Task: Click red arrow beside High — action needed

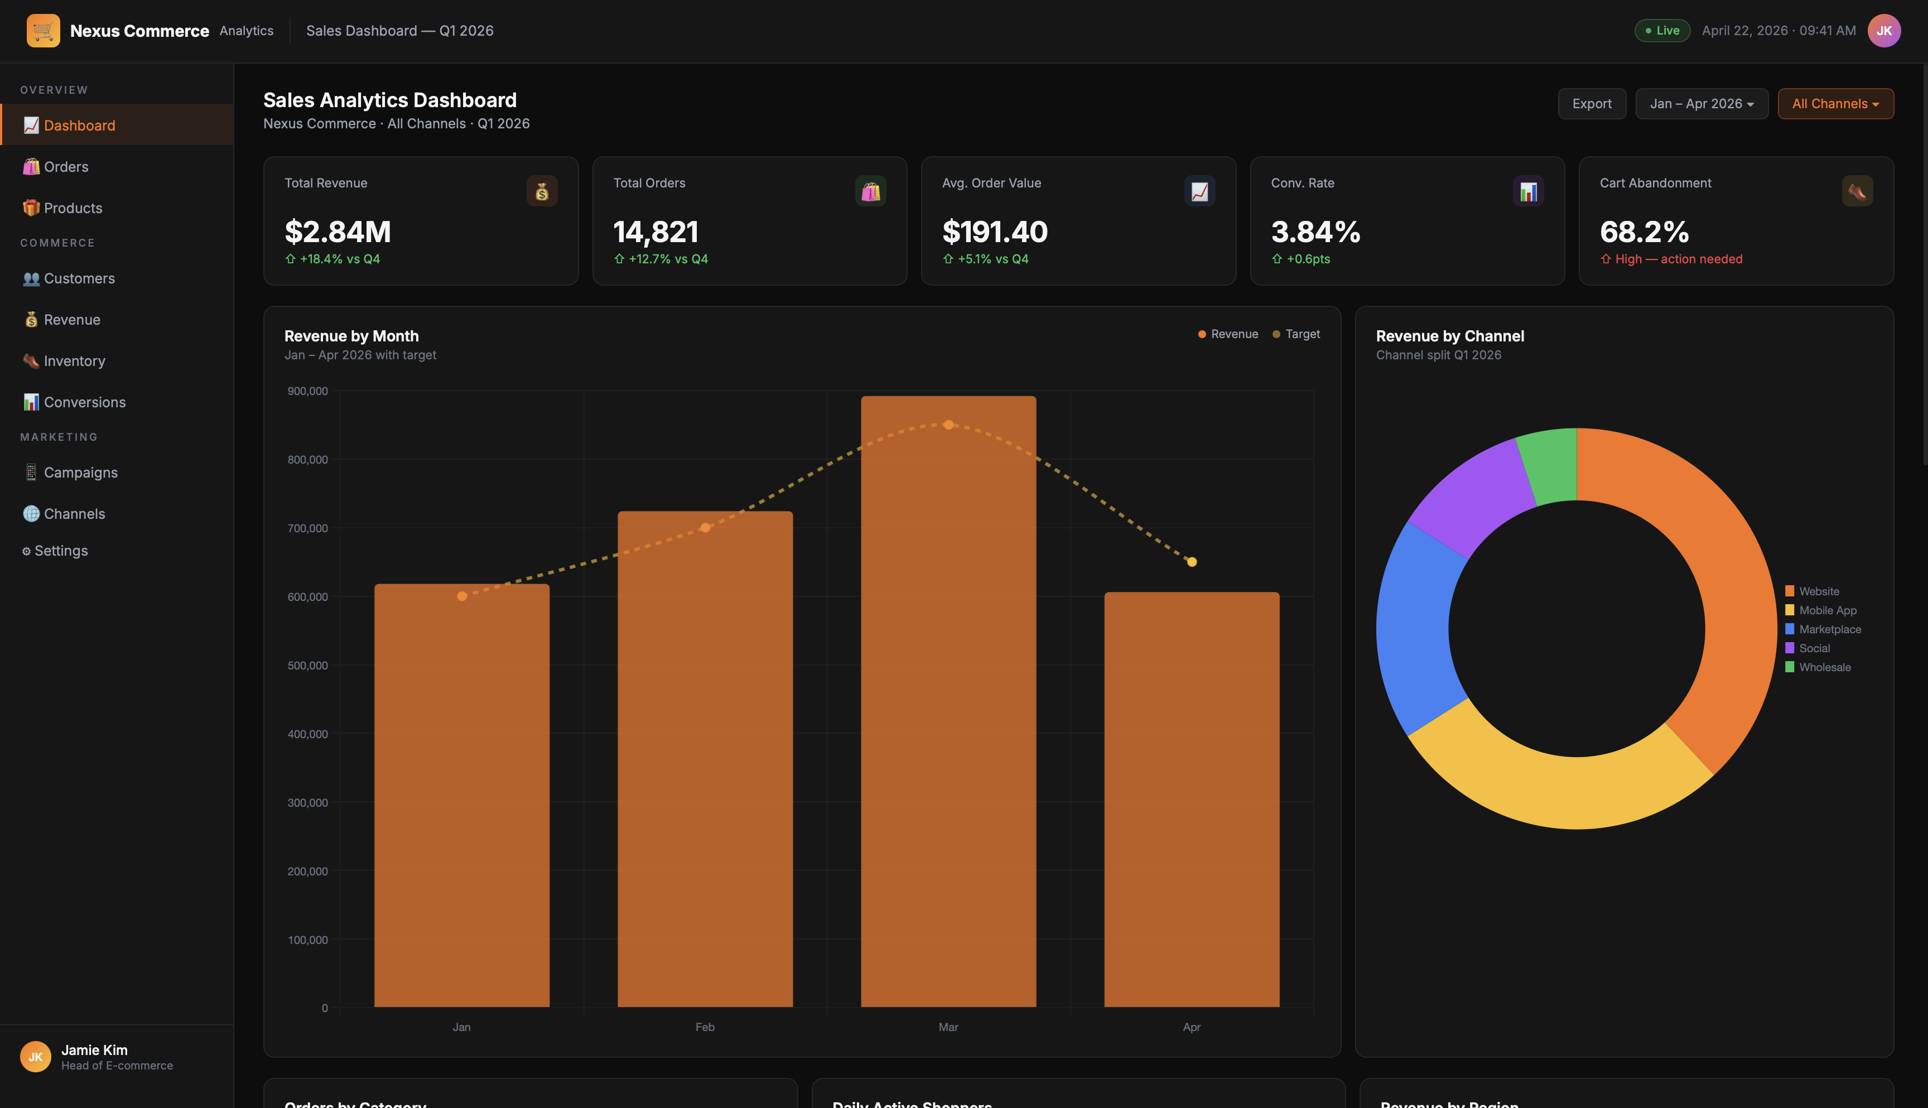Action: tap(1606, 259)
